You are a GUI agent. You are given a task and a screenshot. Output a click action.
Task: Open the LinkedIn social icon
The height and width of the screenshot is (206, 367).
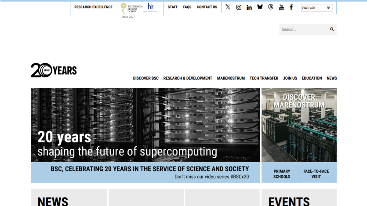click(249, 7)
